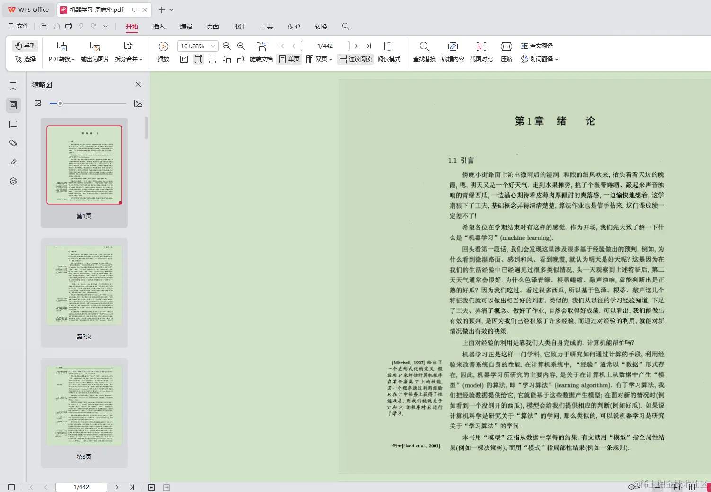Toggle fit page view
Image resolution: width=711 pixels, height=492 pixels.
point(198,59)
